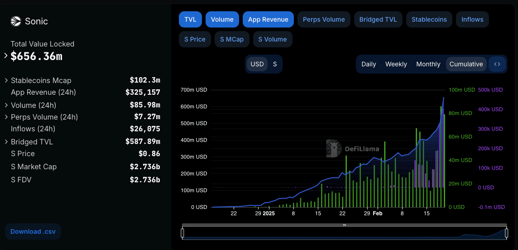The height and width of the screenshot is (250, 518).
Task: Download the .csv data file
Action: coord(33,231)
